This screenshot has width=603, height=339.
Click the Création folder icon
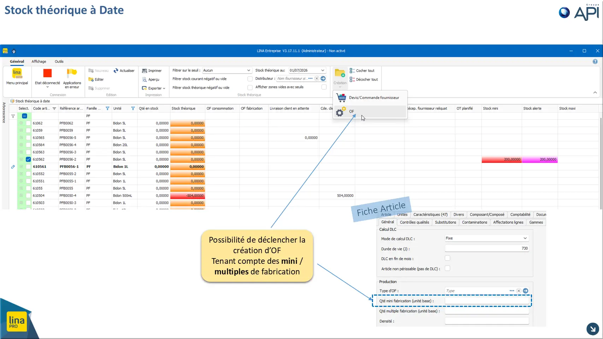point(340,73)
